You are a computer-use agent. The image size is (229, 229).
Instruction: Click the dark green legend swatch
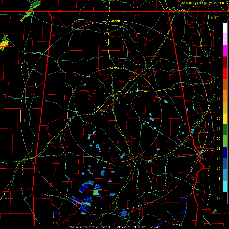225,130
